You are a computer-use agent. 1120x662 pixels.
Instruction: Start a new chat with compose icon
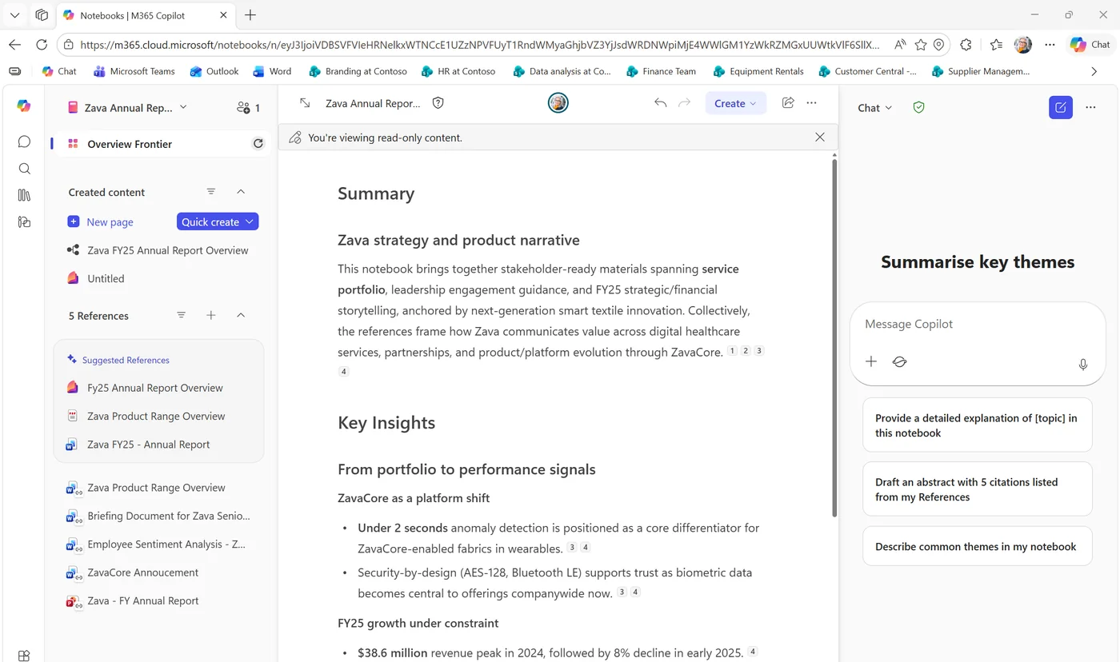1060,107
